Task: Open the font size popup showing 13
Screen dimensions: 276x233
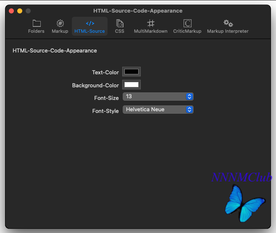Action: (x=158, y=97)
